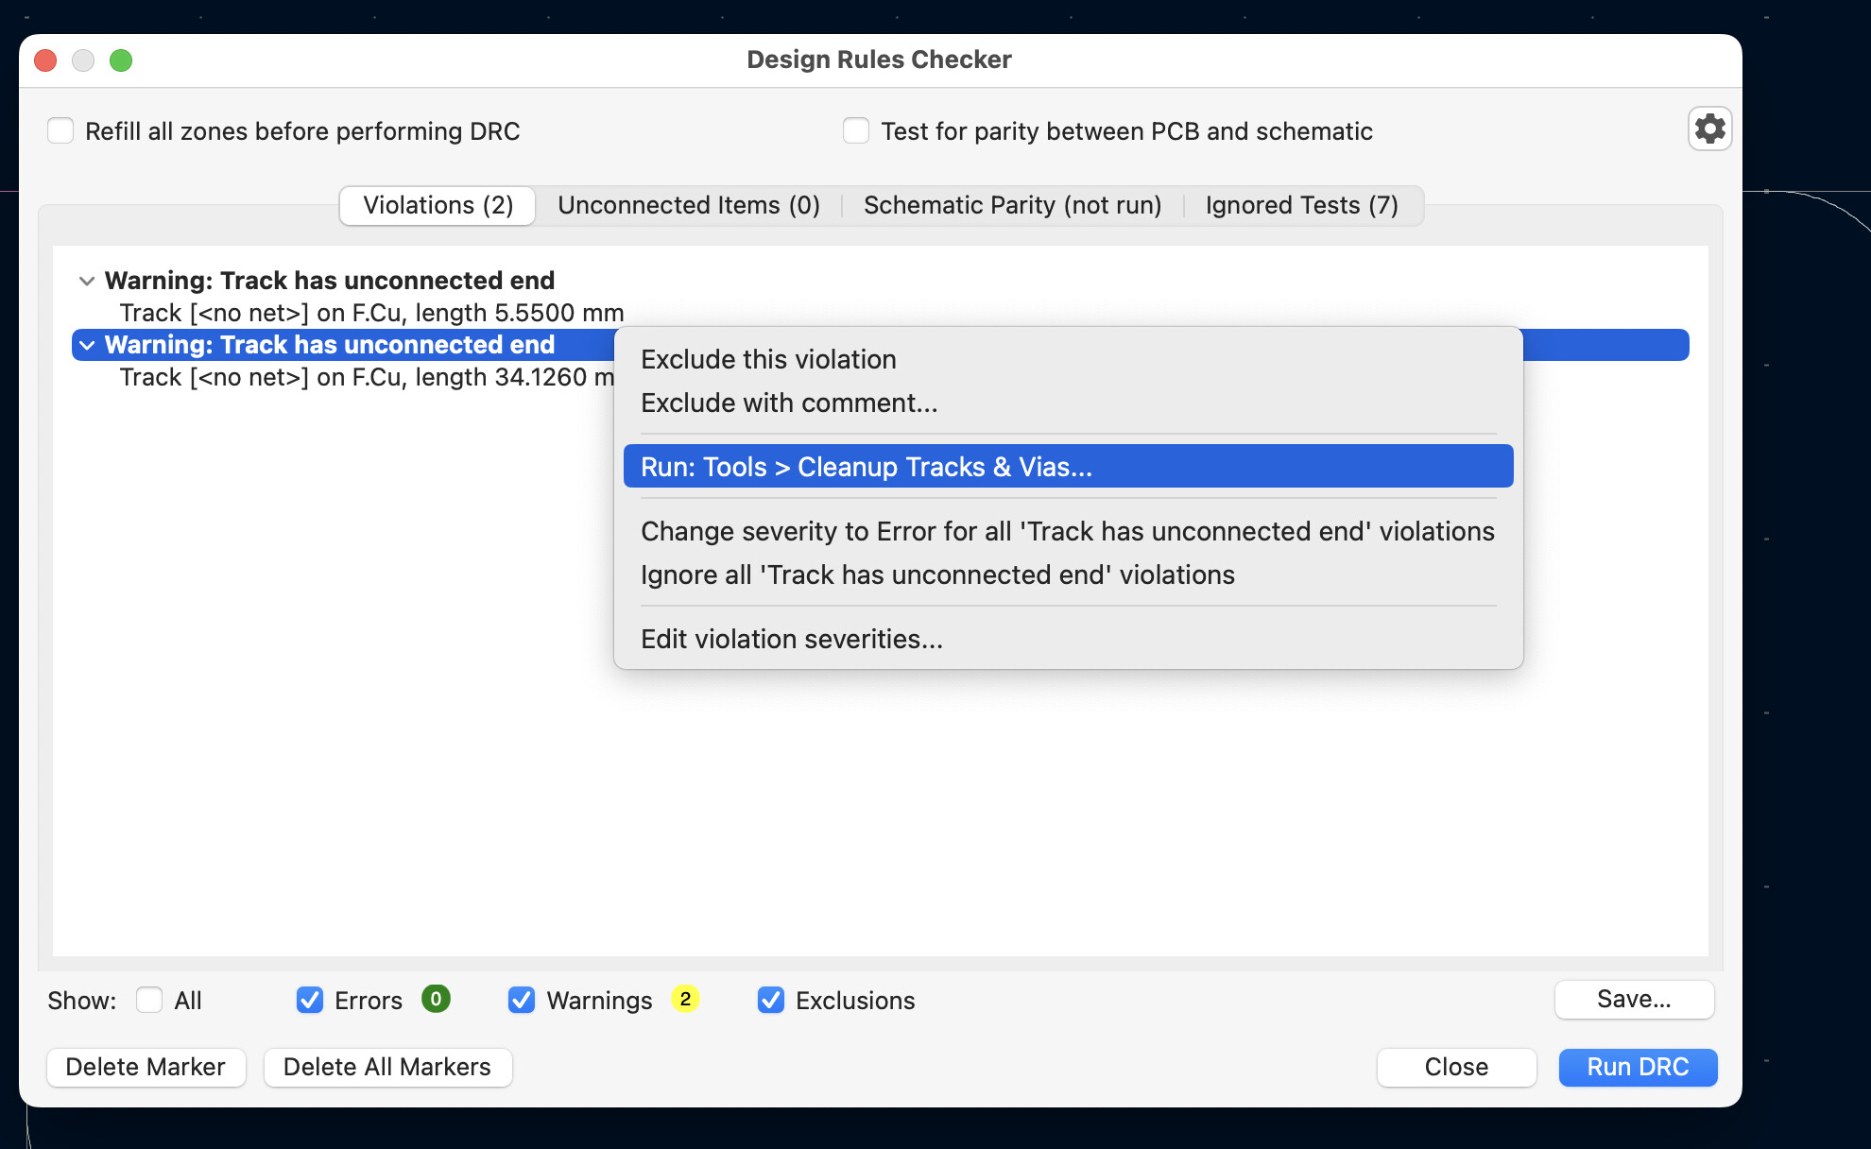Viewport: 1871px width, 1149px height.
Task: Collapse the selected warning's chevron
Action: tap(87, 345)
